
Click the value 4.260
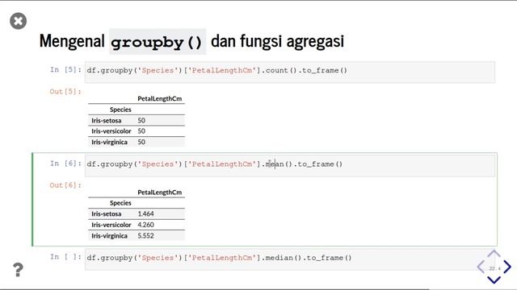pyautogui.click(x=145, y=225)
